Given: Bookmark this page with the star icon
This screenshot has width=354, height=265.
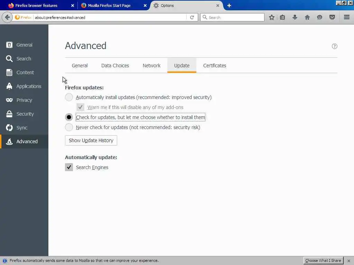Looking at the screenshot, I should (272, 17).
